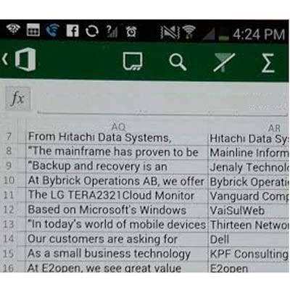Select cell "VaiSulWeb"

(249, 210)
